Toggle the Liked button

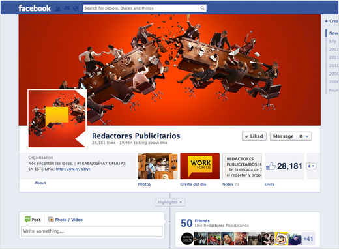(x=254, y=136)
